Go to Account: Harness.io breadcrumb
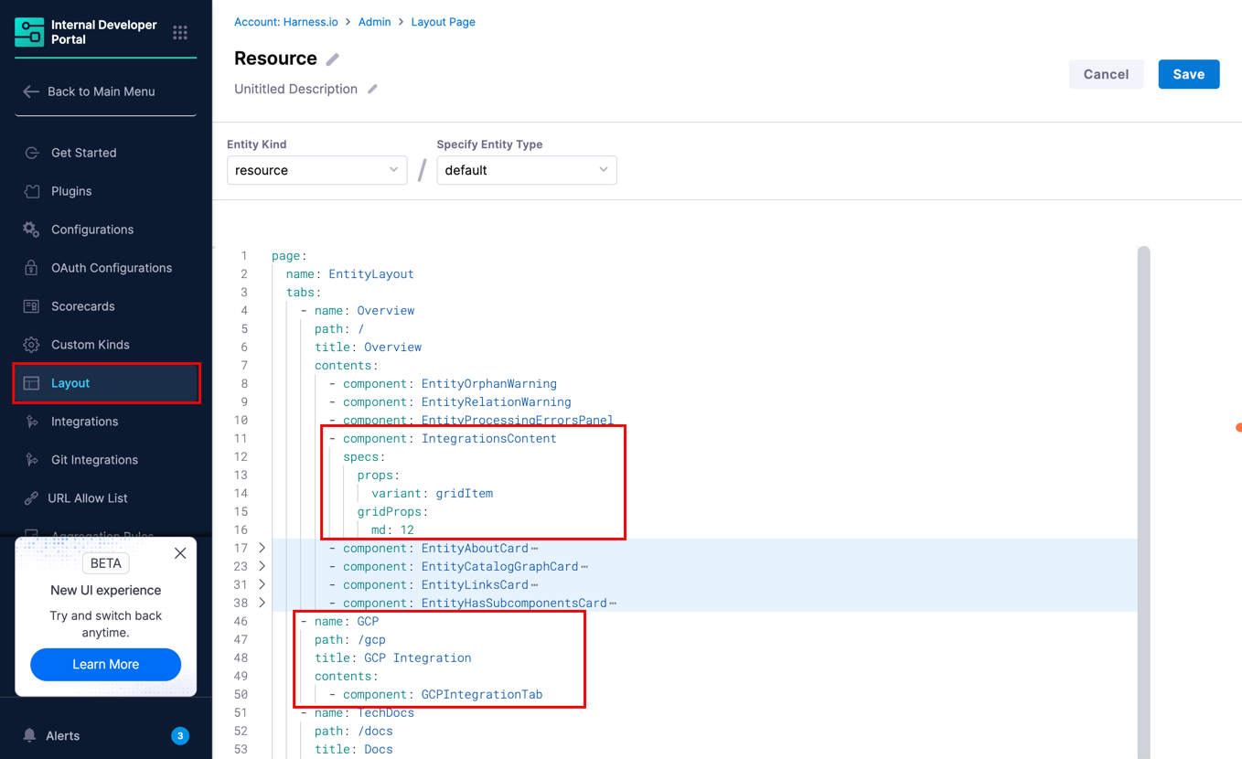1242x759 pixels. 285,22
